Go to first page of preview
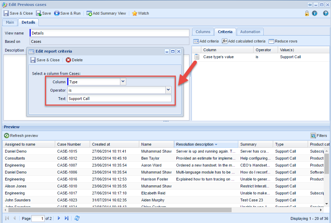Screen dimensions: 331x223 [7, 218]
